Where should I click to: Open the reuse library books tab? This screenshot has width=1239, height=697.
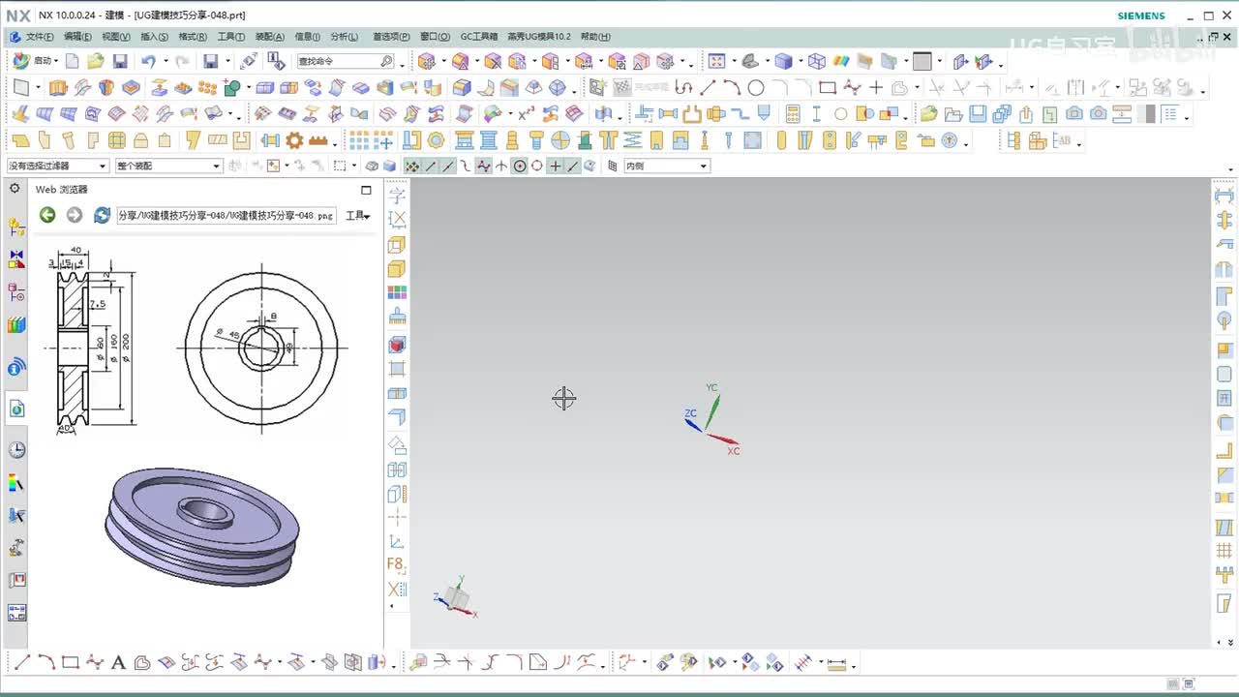(16, 324)
